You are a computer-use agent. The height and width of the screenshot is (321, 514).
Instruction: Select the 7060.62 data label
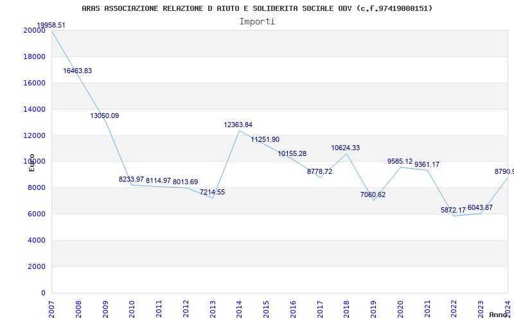pos(373,195)
